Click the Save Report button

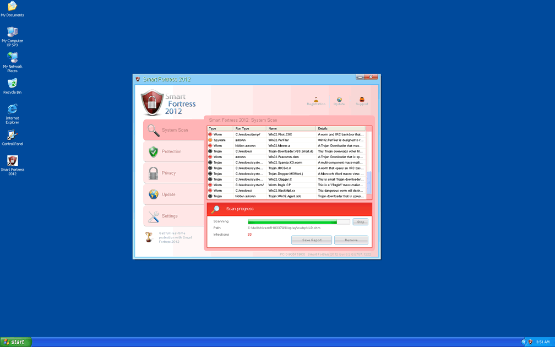pos(312,240)
